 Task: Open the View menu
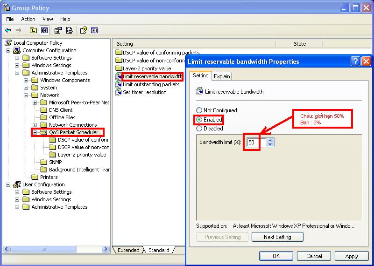pos(48,19)
